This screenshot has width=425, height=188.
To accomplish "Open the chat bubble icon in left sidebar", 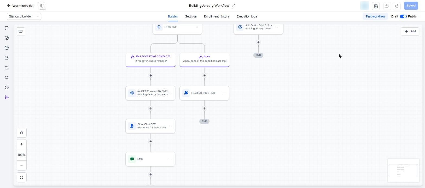I will tap(7, 28).
